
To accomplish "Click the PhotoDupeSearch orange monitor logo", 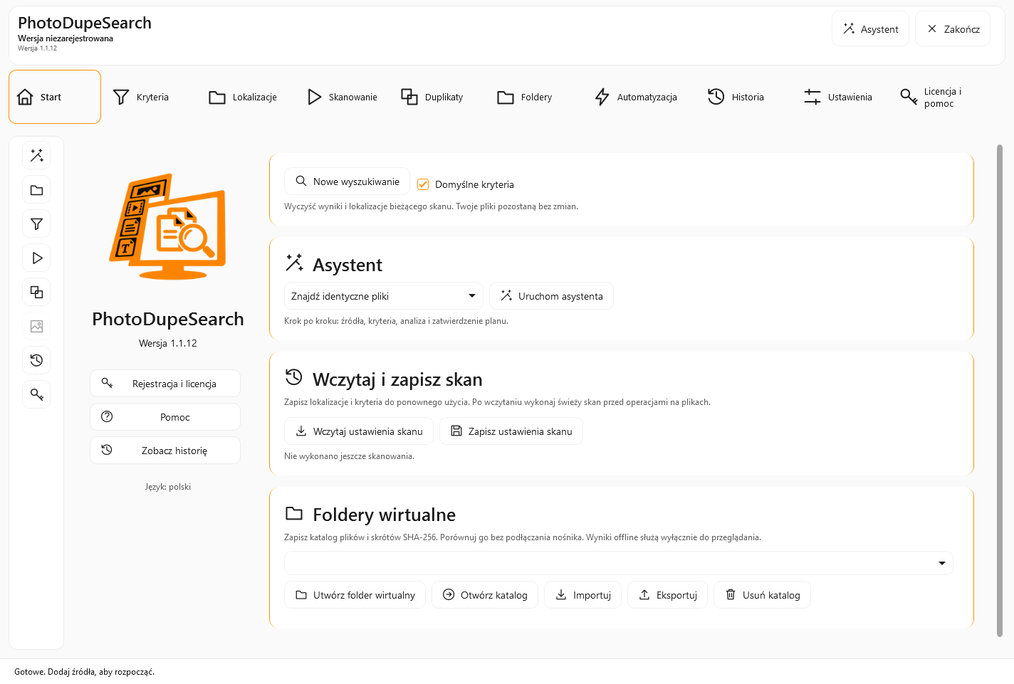I will coord(168,226).
